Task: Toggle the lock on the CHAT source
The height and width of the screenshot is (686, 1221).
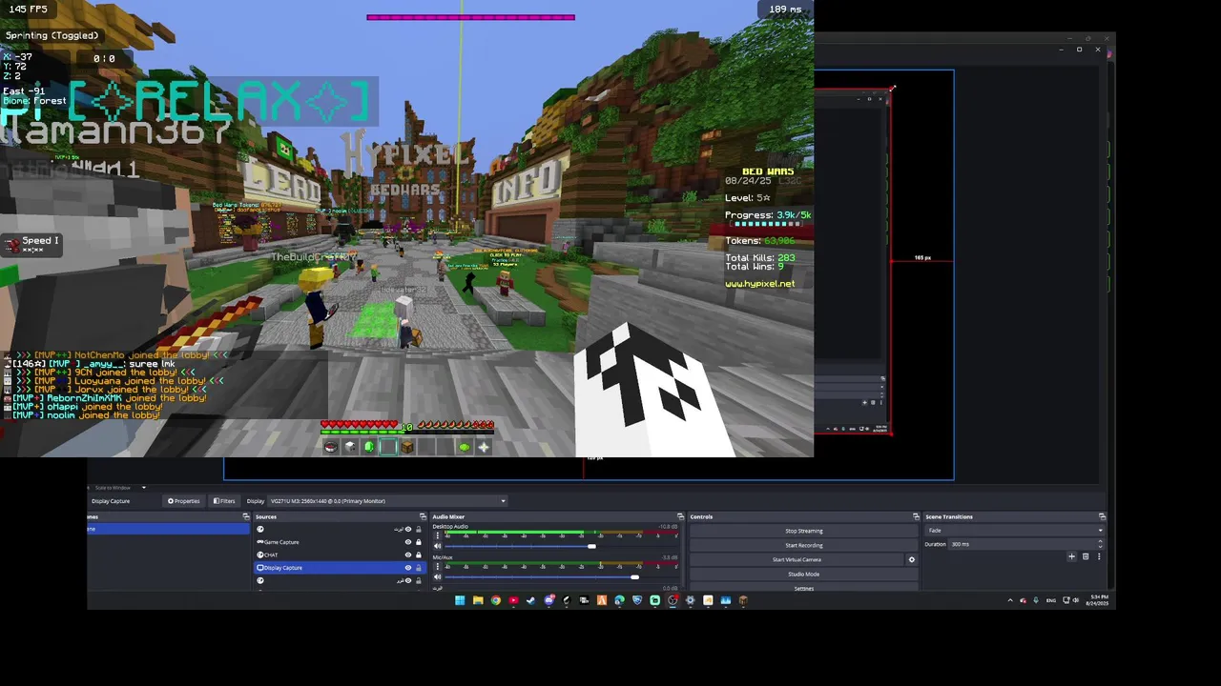Action: pos(418,555)
